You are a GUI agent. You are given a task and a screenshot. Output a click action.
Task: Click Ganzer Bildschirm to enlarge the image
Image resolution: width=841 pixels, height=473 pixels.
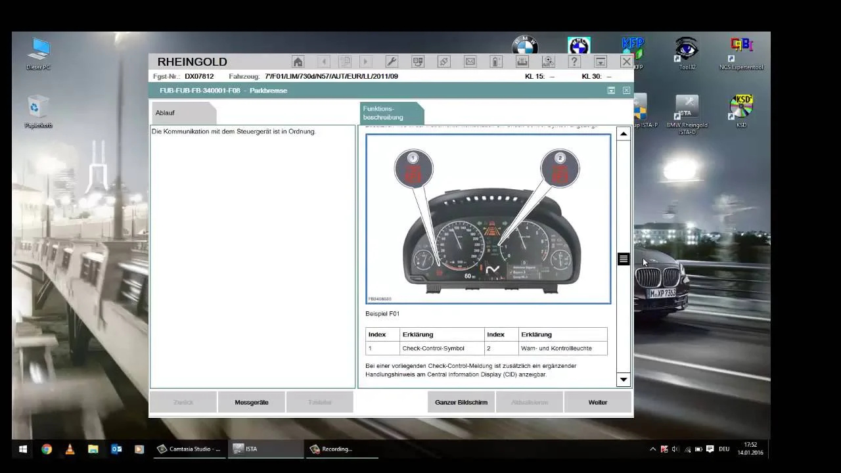pyautogui.click(x=461, y=401)
